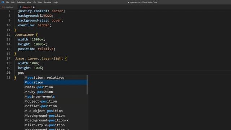Click the wrench icon beside ruby-position
The image size is (231, 130).
26,92
